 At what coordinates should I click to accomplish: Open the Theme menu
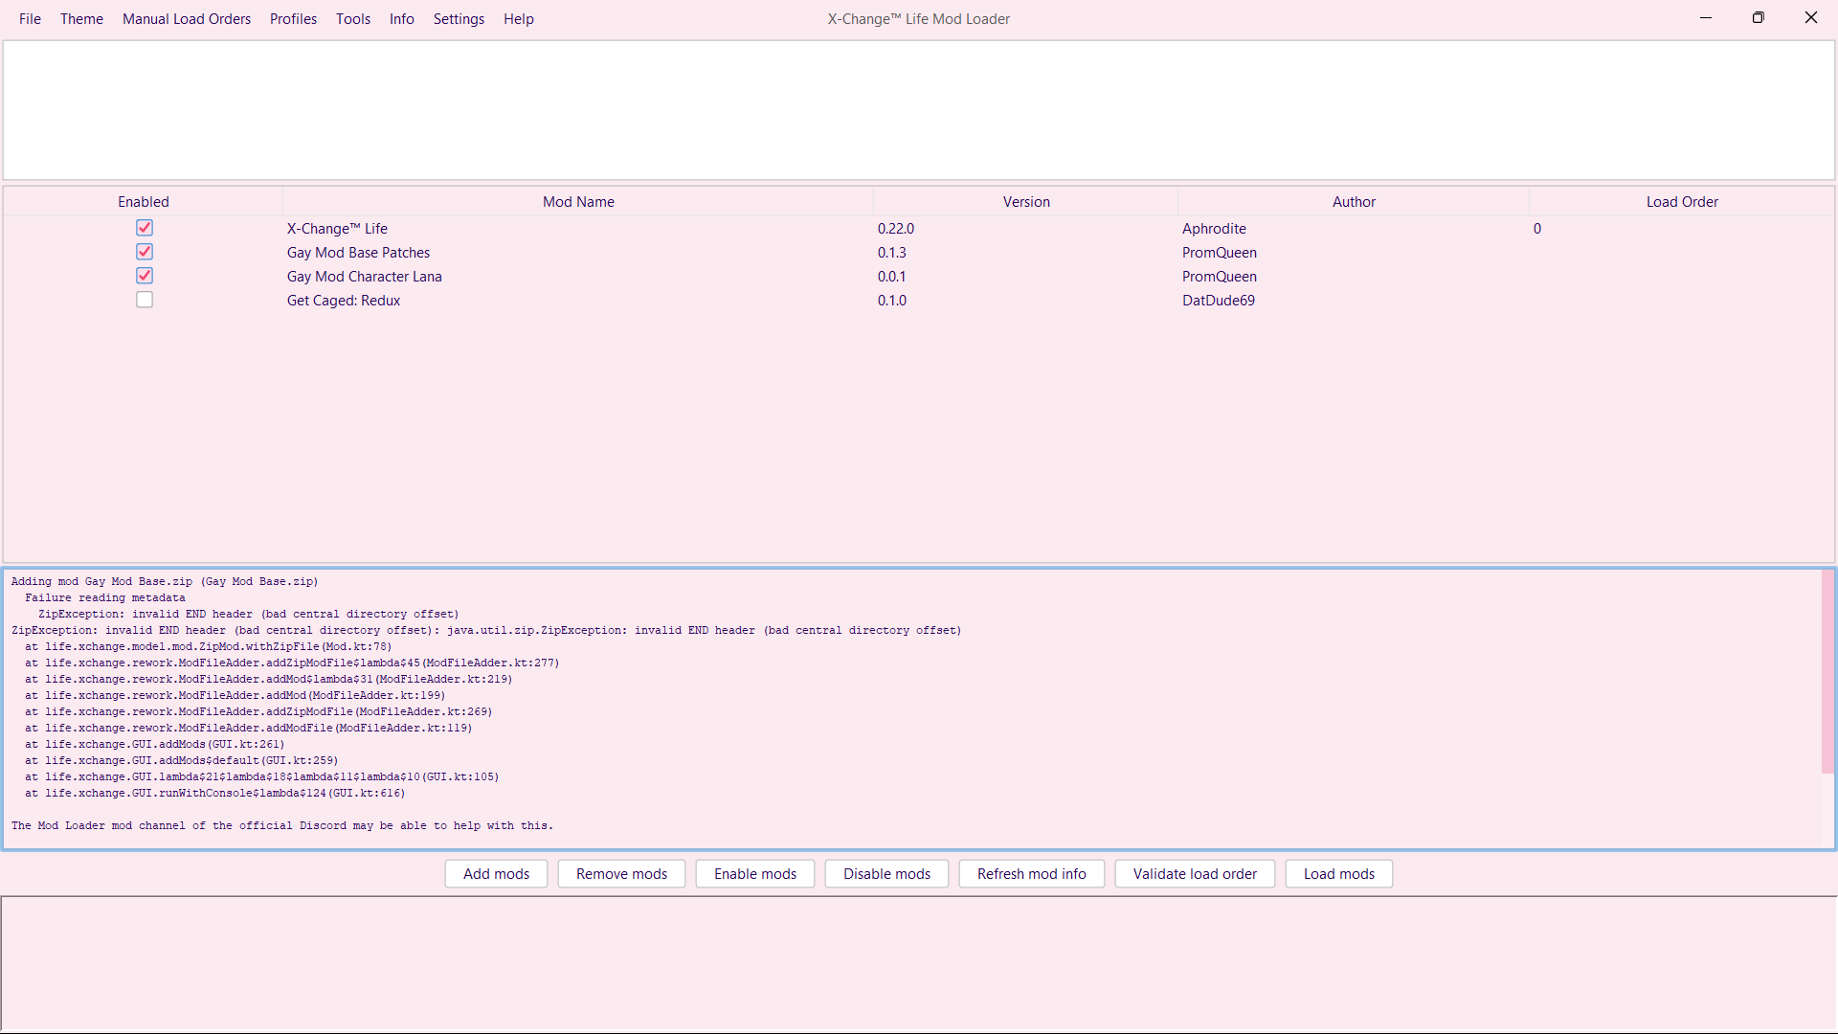(x=81, y=18)
